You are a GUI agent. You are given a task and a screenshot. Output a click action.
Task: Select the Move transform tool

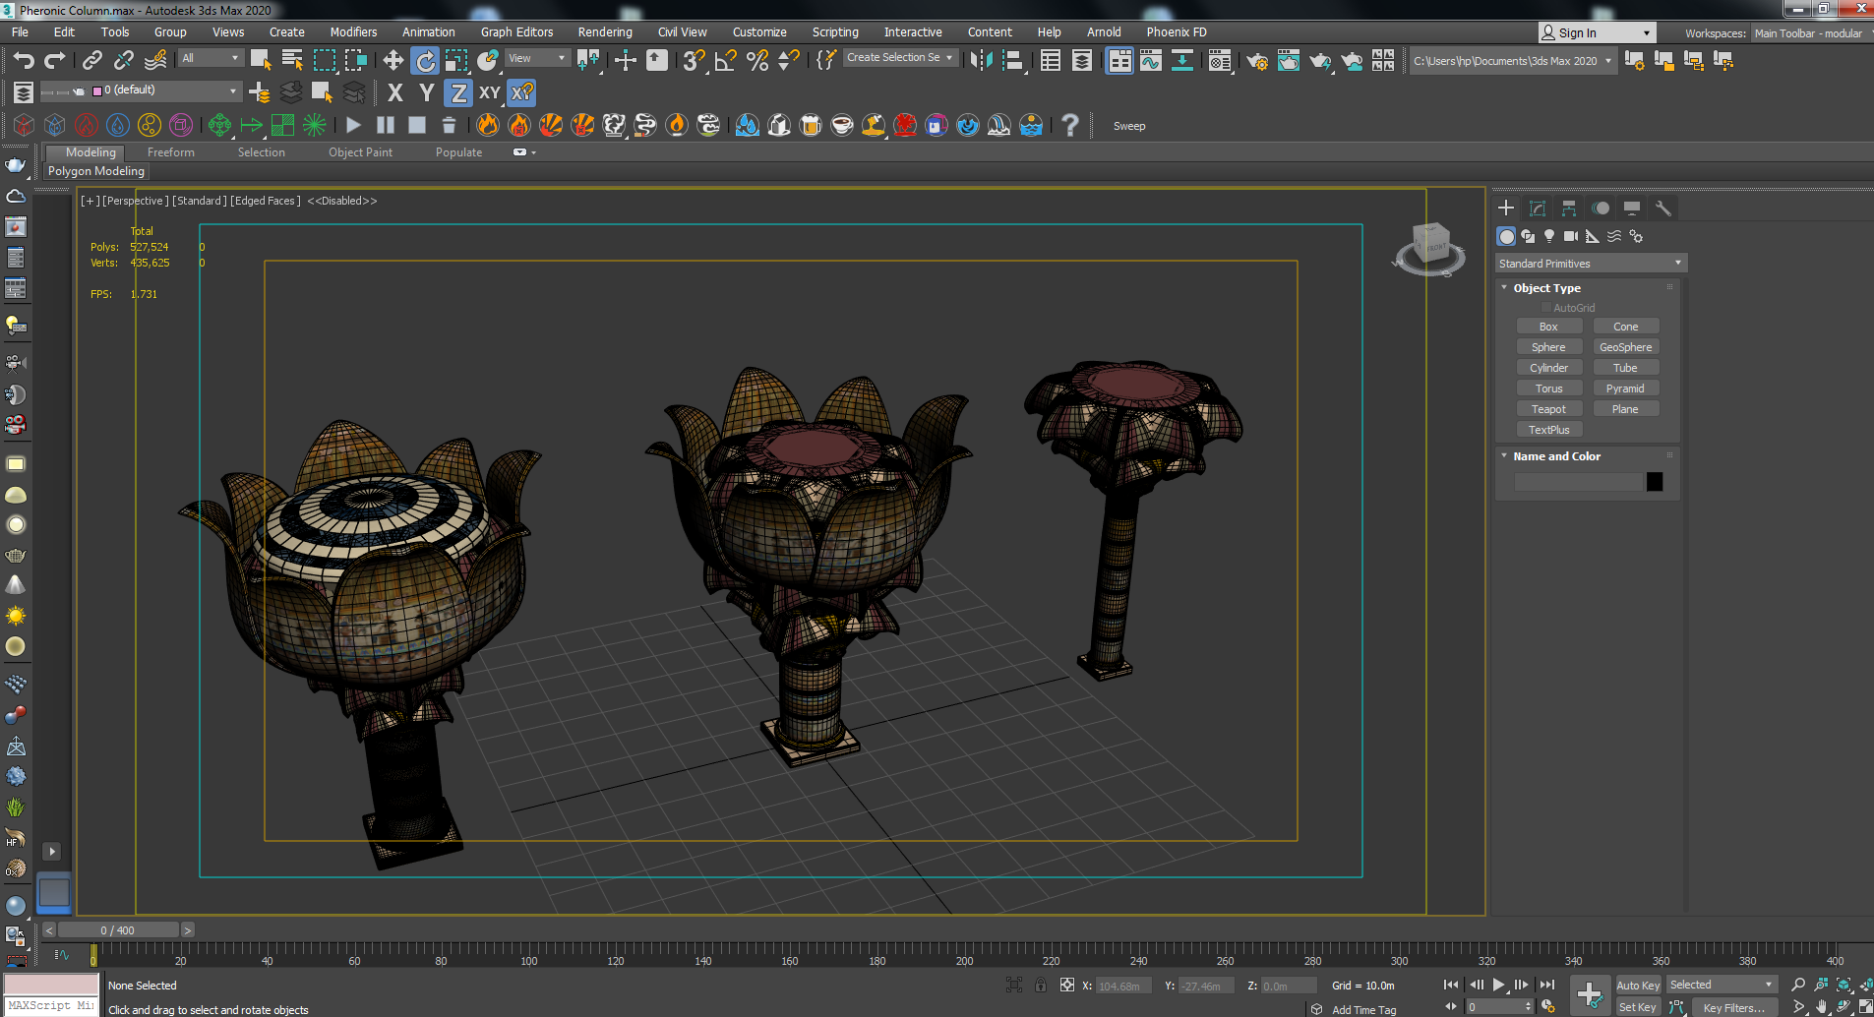tap(393, 61)
